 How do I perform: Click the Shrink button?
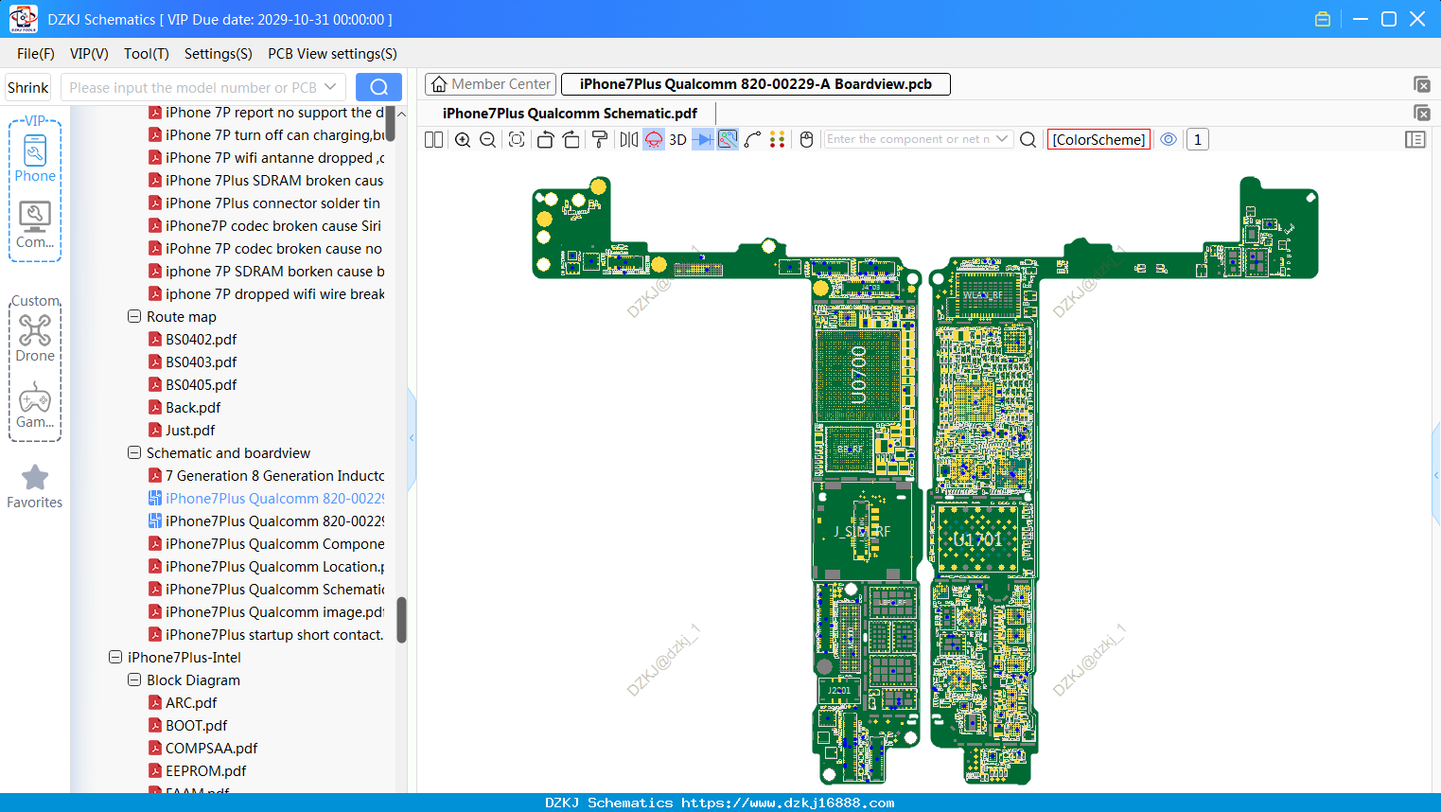[28, 87]
